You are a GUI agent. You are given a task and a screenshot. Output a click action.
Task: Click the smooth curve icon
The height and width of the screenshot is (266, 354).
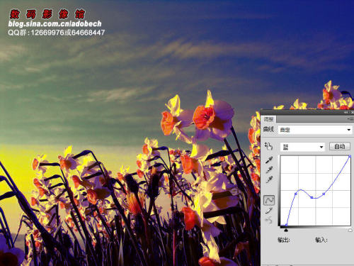[269, 221]
